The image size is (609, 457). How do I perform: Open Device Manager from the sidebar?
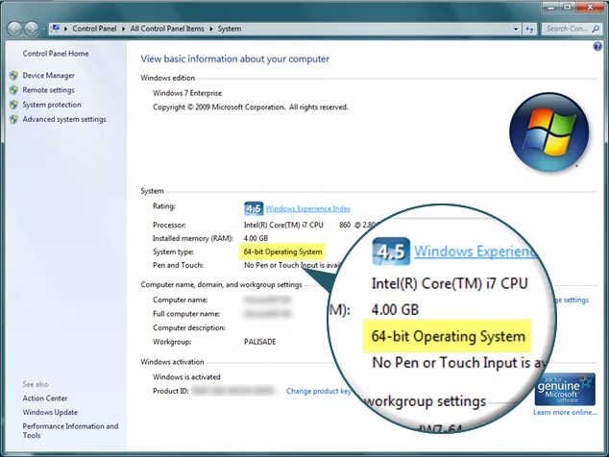(x=49, y=75)
